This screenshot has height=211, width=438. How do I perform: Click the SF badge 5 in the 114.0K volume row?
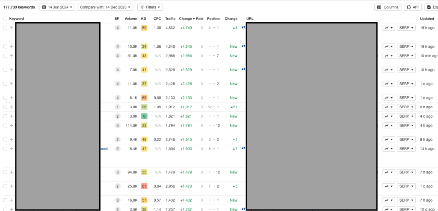pyautogui.click(x=118, y=126)
